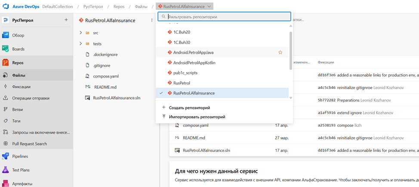419x187 pixels.
Task: Click the Azure DevOps logo icon
Action: click(6, 7)
